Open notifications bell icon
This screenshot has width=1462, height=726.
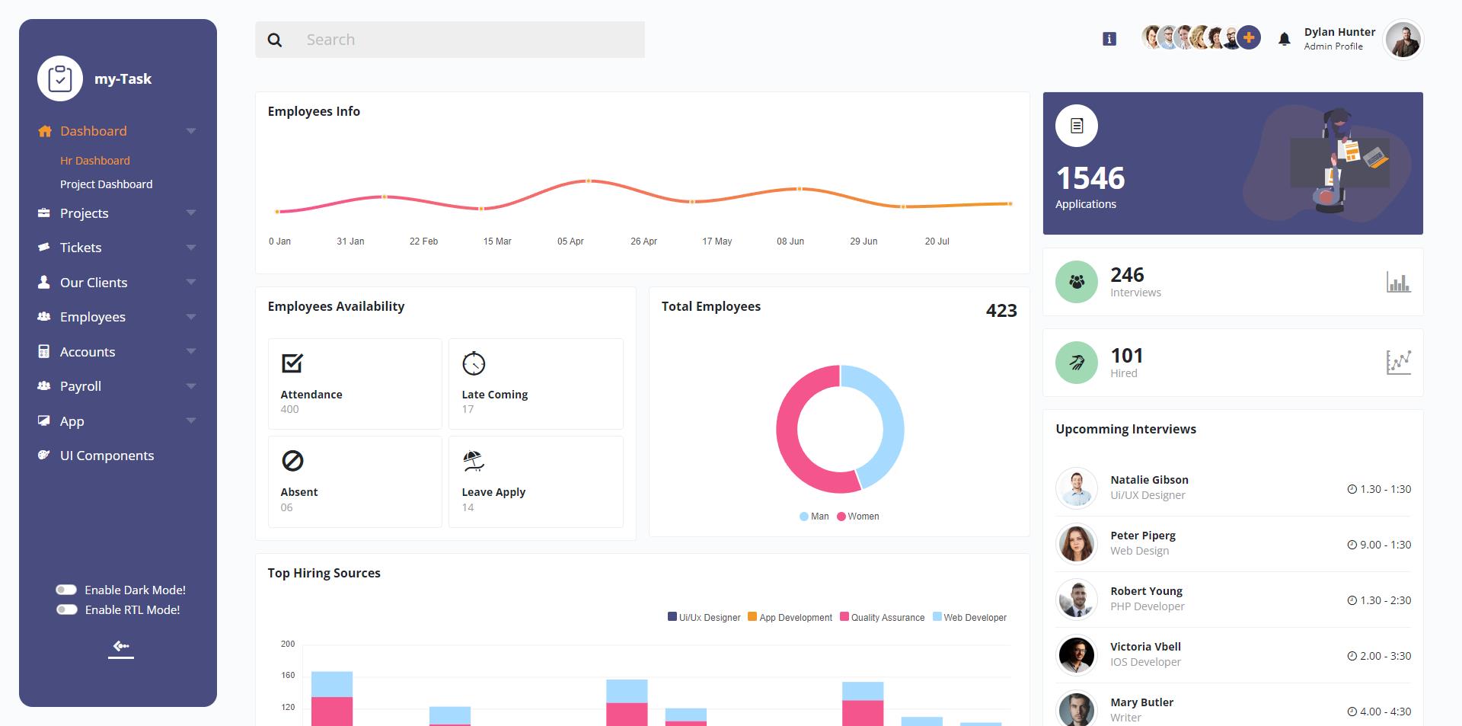pos(1285,39)
